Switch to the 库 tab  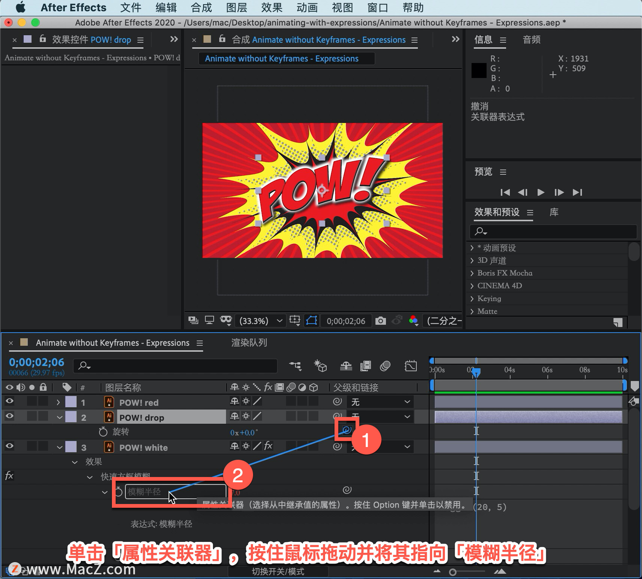[x=554, y=212]
